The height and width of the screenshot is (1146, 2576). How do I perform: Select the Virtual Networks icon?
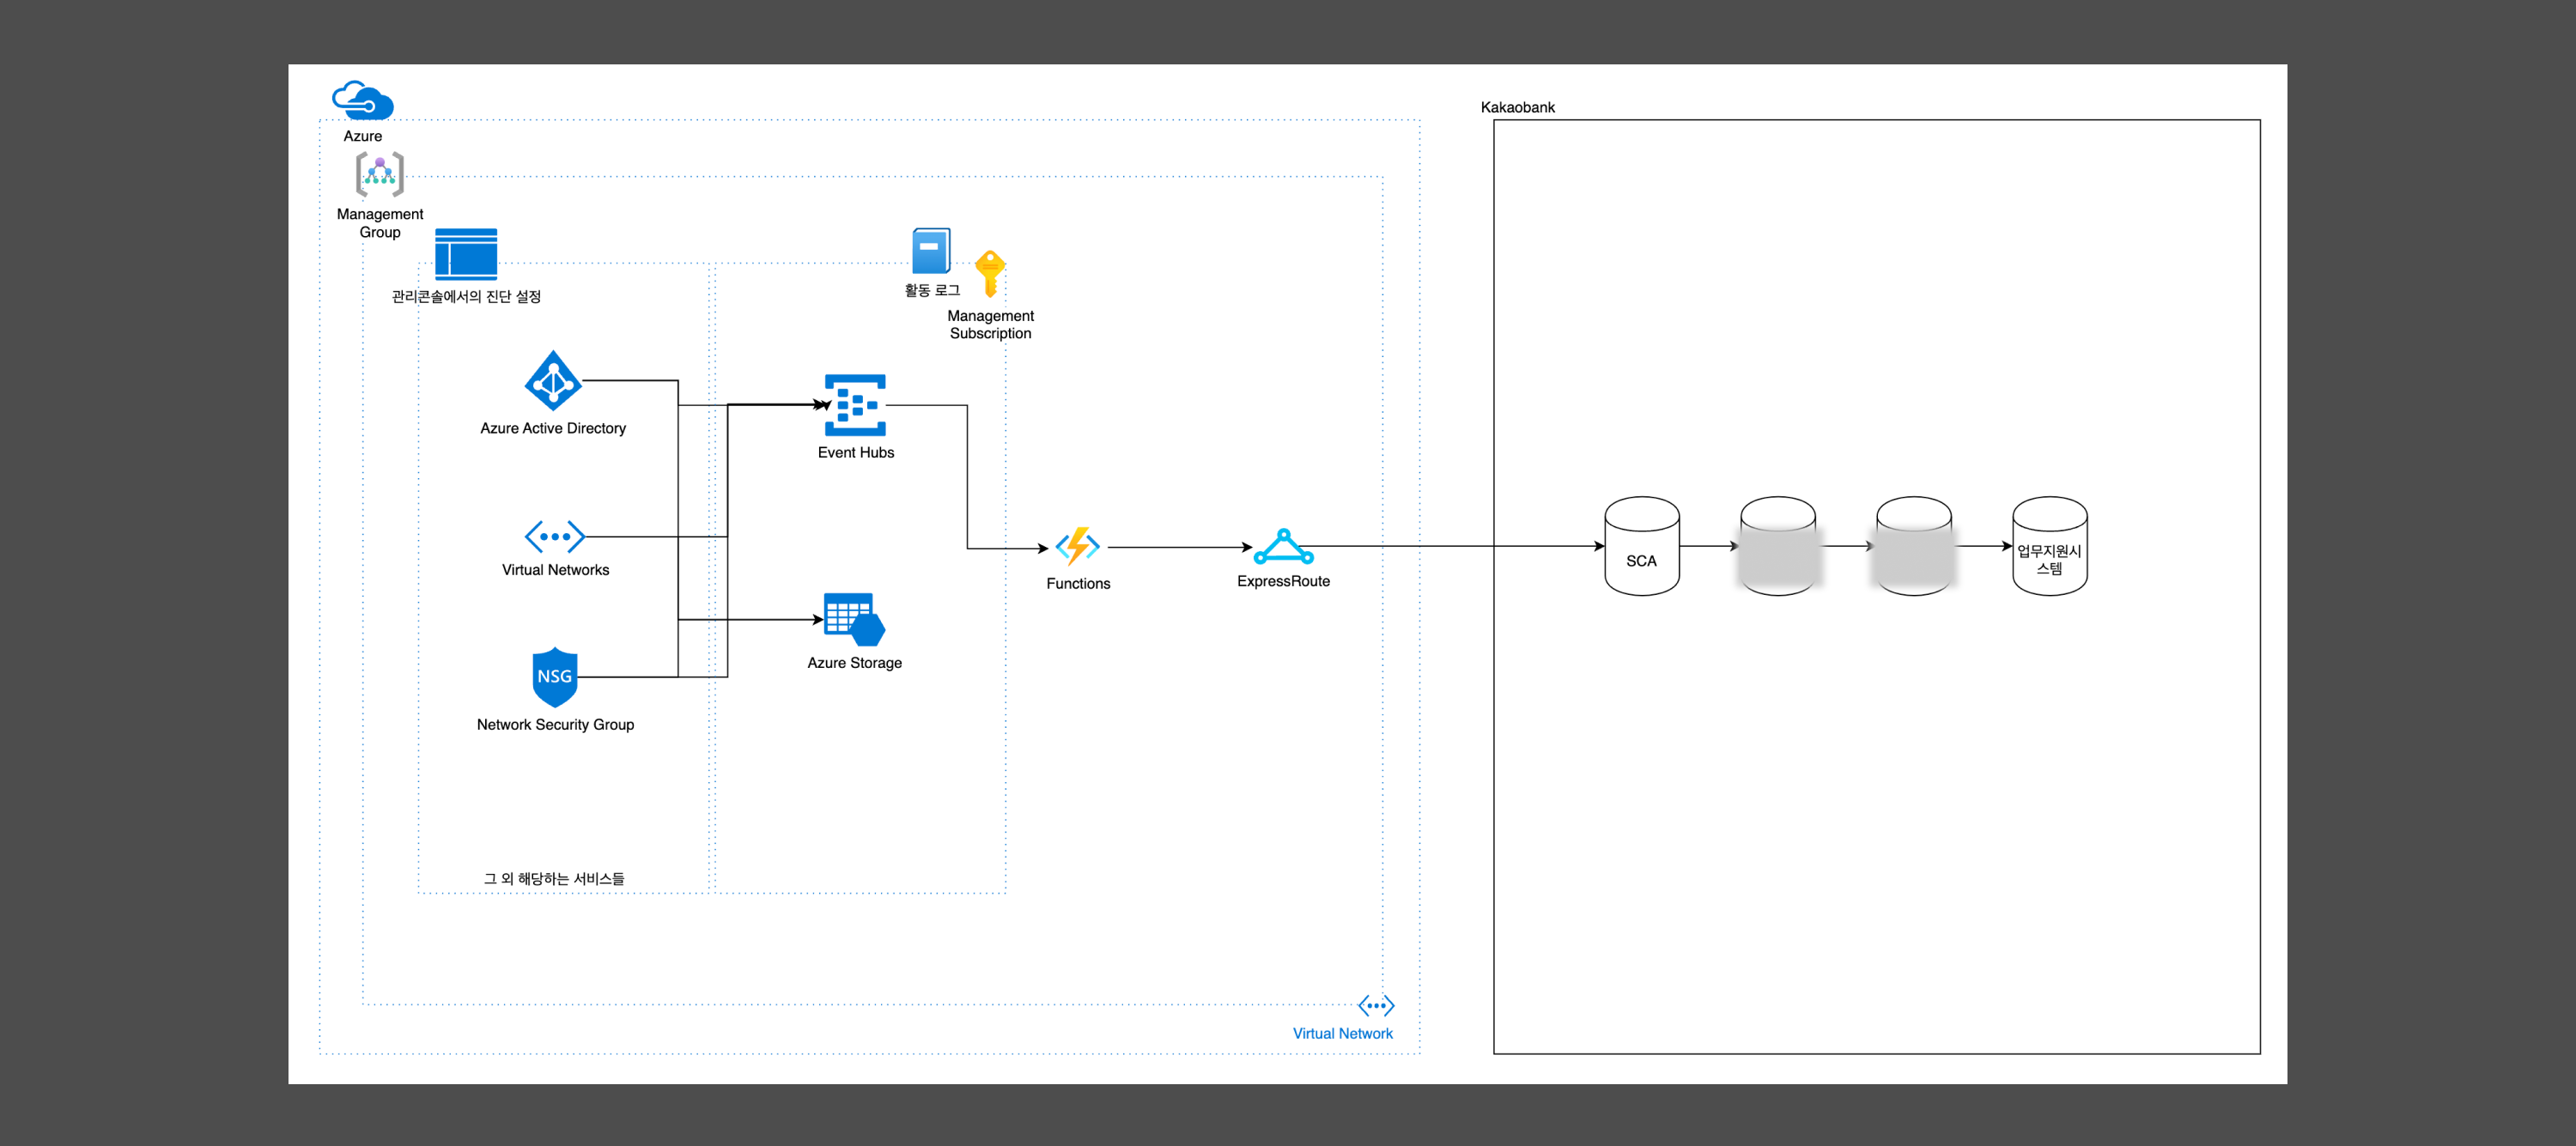tap(555, 536)
